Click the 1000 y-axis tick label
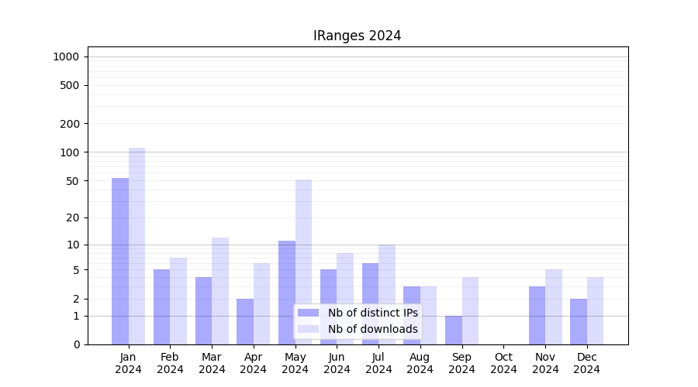Viewport: 698px width, 387px height. (x=66, y=57)
